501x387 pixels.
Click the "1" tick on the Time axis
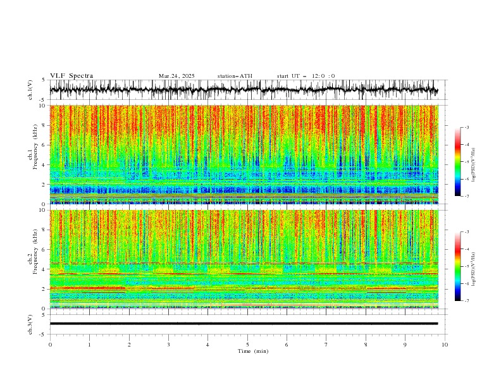pos(89,345)
